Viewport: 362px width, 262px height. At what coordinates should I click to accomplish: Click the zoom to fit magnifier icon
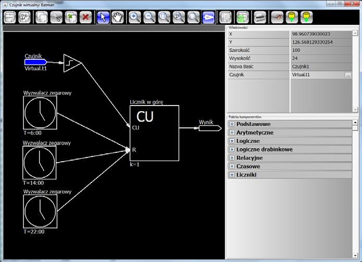(164, 17)
